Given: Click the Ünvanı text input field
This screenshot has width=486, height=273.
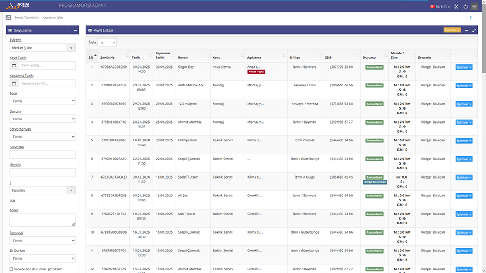Looking at the screenshot, I should click(43, 172).
